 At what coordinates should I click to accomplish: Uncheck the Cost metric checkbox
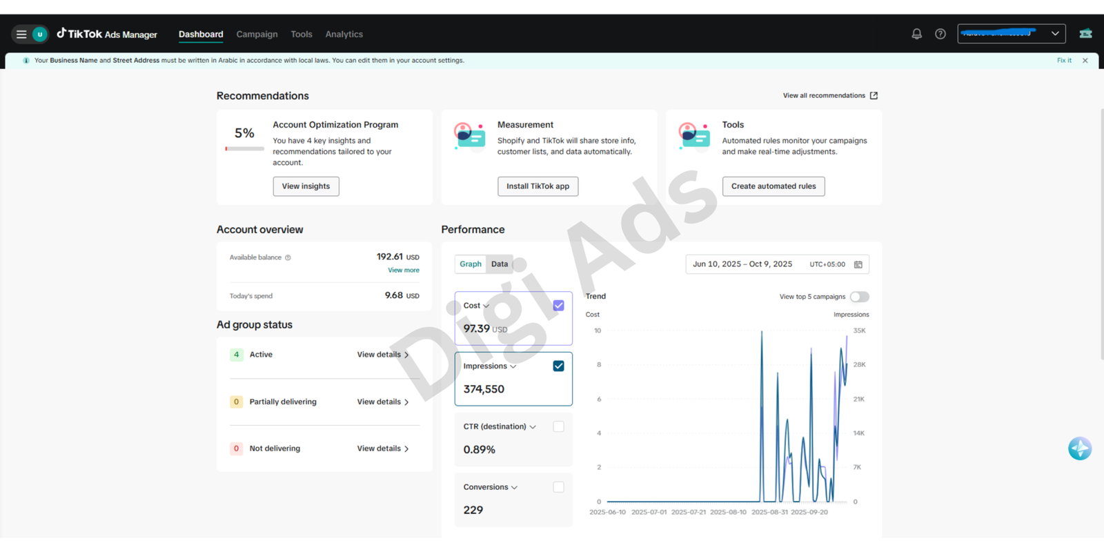pyautogui.click(x=558, y=306)
